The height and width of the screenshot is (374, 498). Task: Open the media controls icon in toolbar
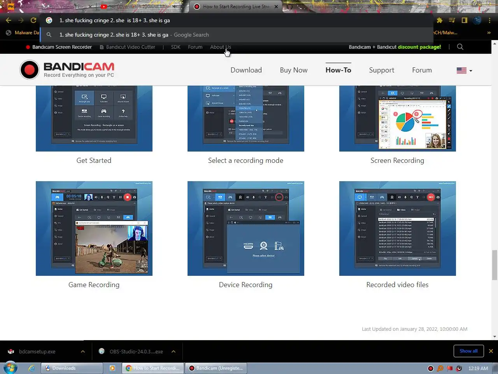452,20
